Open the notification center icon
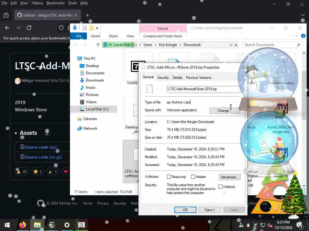 pyautogui.click(x=299, y=225)
